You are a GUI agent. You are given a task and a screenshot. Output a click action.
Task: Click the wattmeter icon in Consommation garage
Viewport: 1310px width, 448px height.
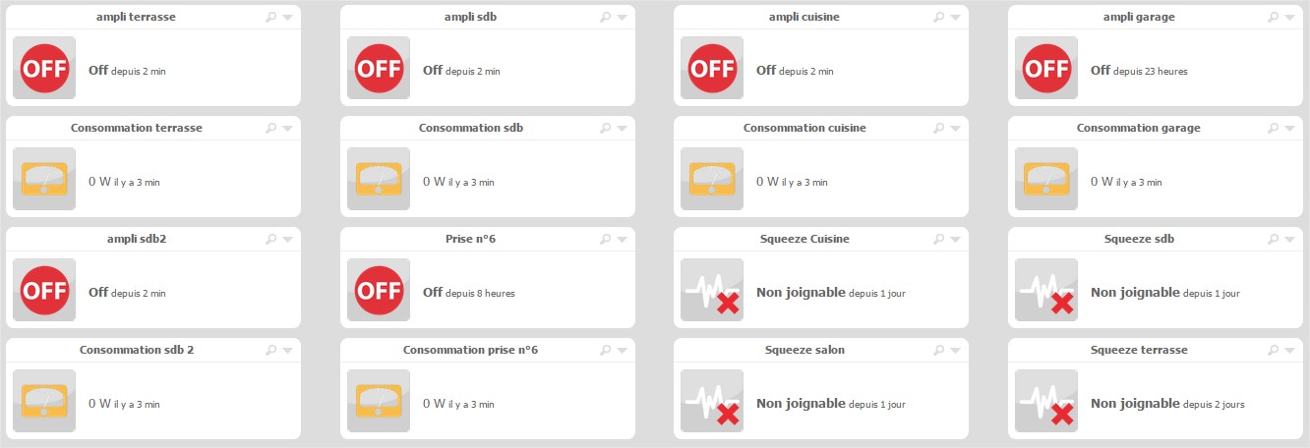(1046, 179)
